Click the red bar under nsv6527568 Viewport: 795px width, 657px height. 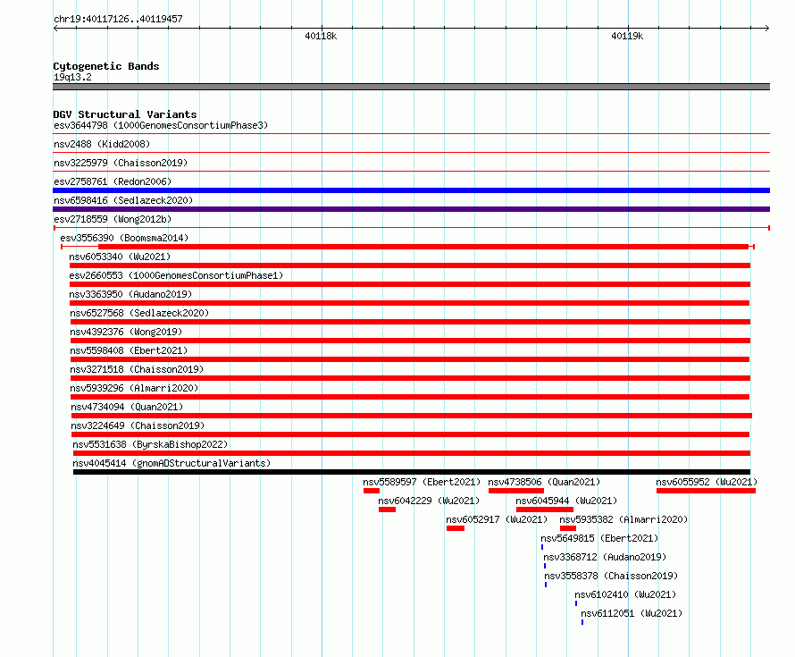(x=410, y=322)
